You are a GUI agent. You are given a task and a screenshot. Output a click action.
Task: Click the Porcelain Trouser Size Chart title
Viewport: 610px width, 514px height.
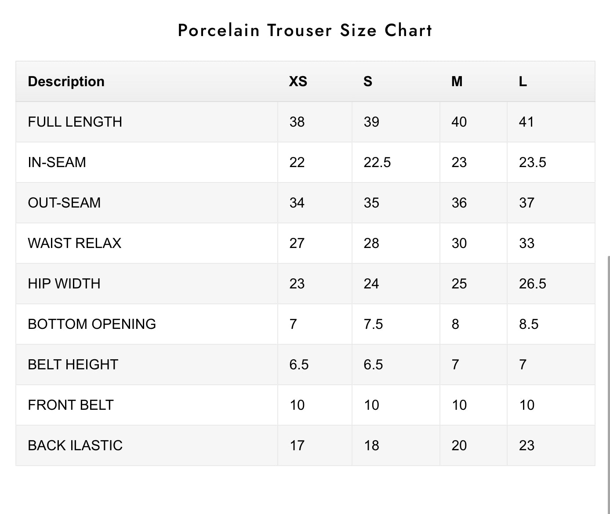tap(305, 30)
